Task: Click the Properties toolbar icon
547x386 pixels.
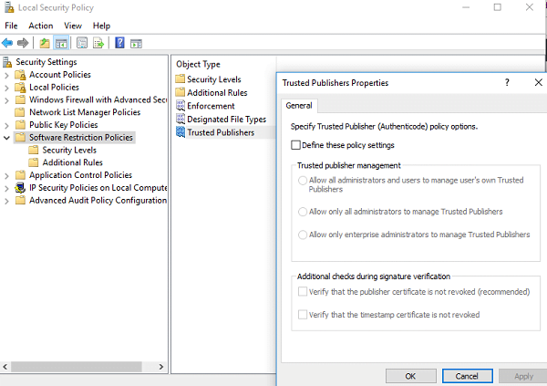Action: 82,43
